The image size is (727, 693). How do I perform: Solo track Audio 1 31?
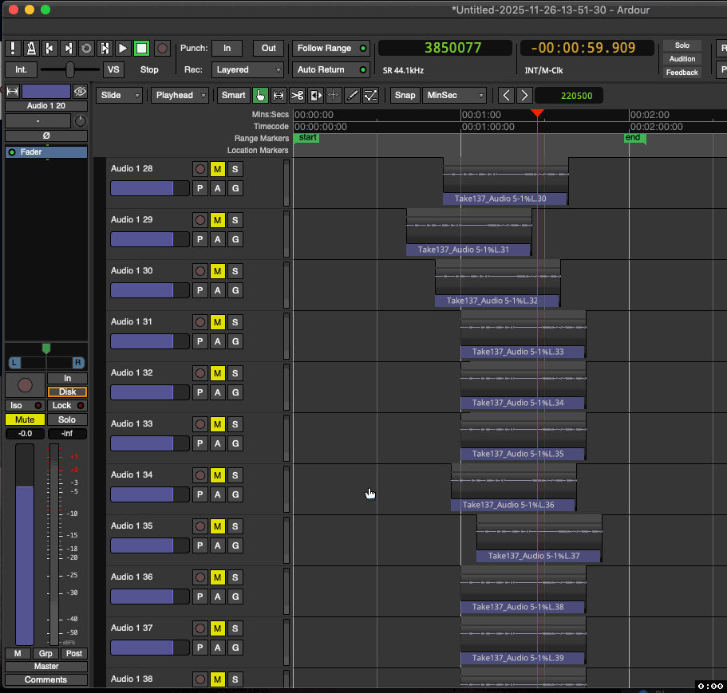coord(235,322)
